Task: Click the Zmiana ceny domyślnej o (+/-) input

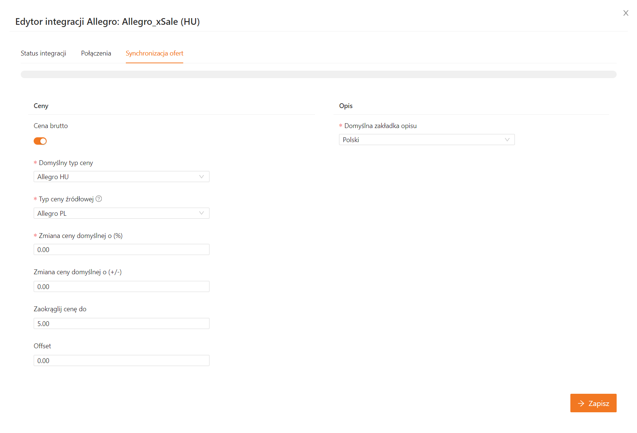Action: (121, 286)
